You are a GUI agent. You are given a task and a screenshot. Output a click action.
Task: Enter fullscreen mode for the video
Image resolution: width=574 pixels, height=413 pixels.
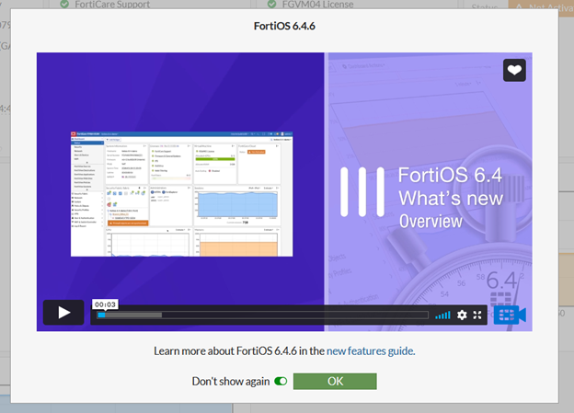point(477,315)
